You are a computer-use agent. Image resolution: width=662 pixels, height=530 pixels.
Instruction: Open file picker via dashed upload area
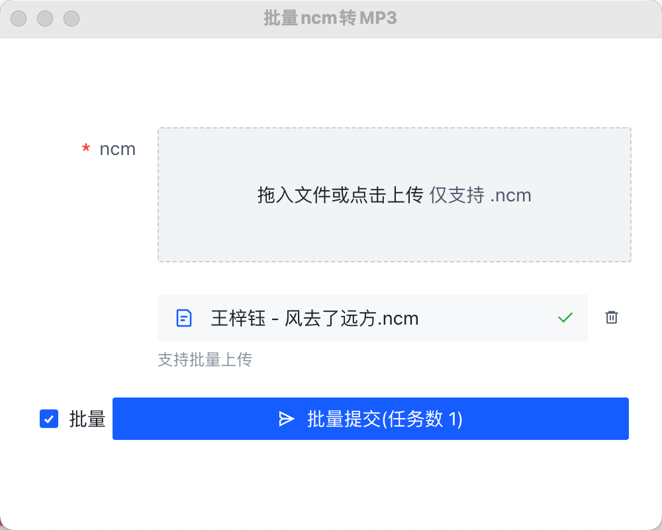395,195
